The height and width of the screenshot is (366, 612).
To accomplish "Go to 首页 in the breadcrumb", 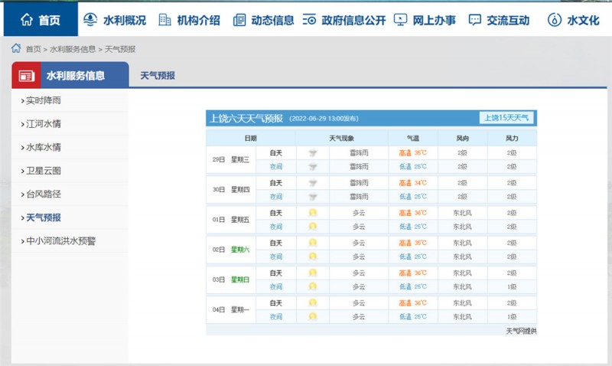I will (33, 49).
